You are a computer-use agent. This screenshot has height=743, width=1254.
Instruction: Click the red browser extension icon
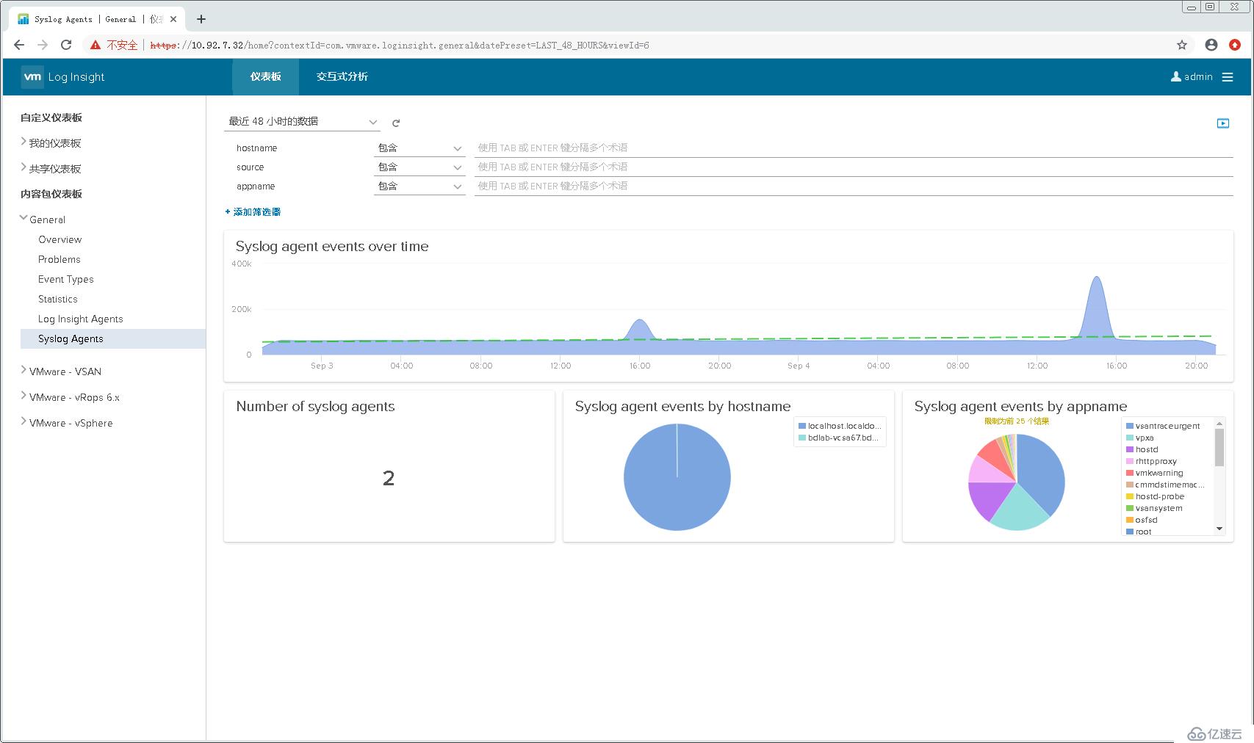point(1235,45)
